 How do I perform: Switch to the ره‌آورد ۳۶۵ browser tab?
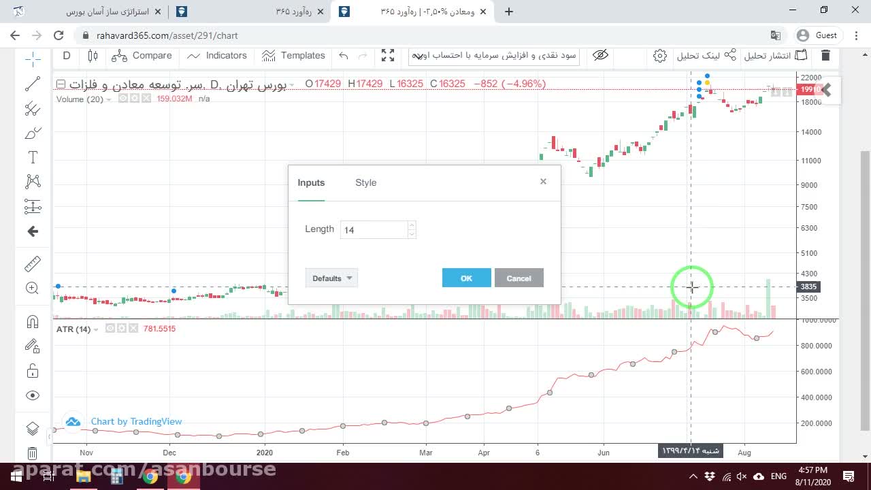click(249, 12)
